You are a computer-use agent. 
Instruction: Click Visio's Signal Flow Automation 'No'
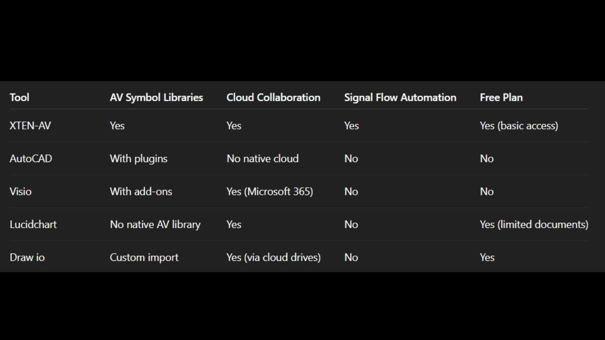coord(351,192)
